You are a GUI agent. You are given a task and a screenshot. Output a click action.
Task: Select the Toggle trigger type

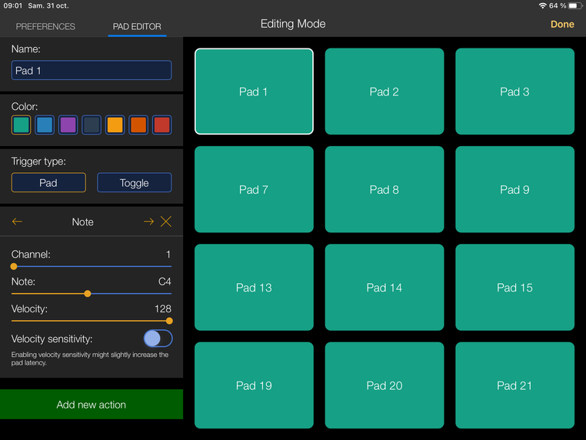(x=134, y=183)
